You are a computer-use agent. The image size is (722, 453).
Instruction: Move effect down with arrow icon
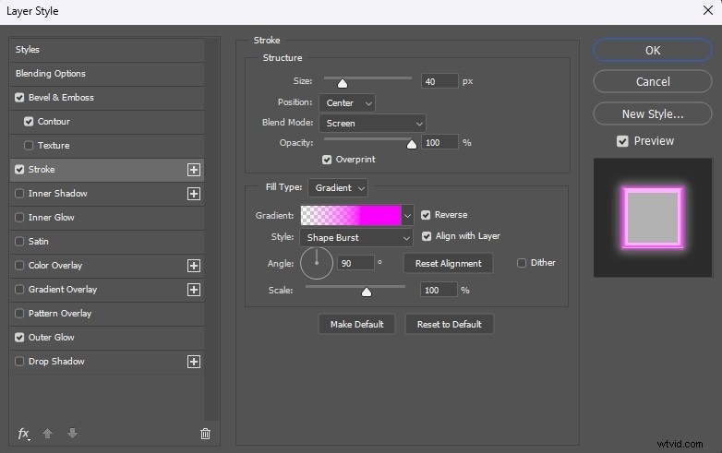(72, 434)
